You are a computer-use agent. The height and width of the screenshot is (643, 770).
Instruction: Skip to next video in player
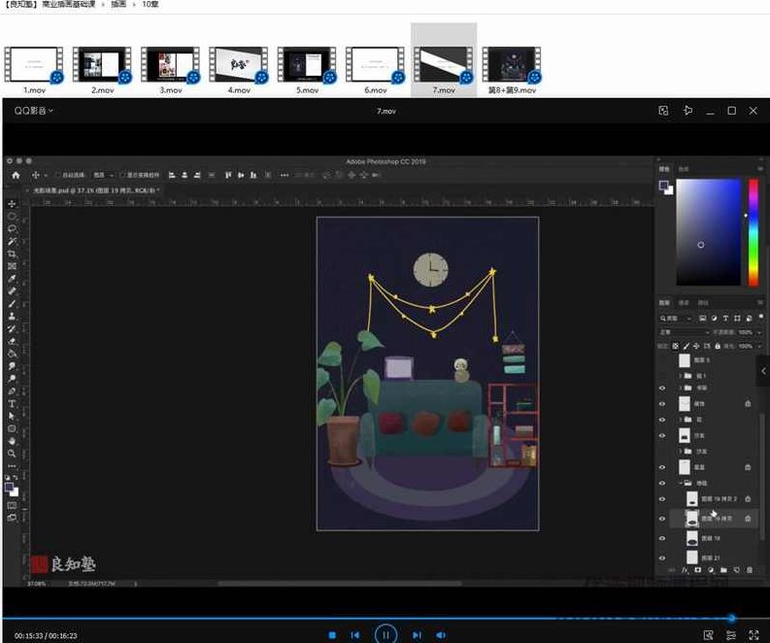(x=417, y=634)
